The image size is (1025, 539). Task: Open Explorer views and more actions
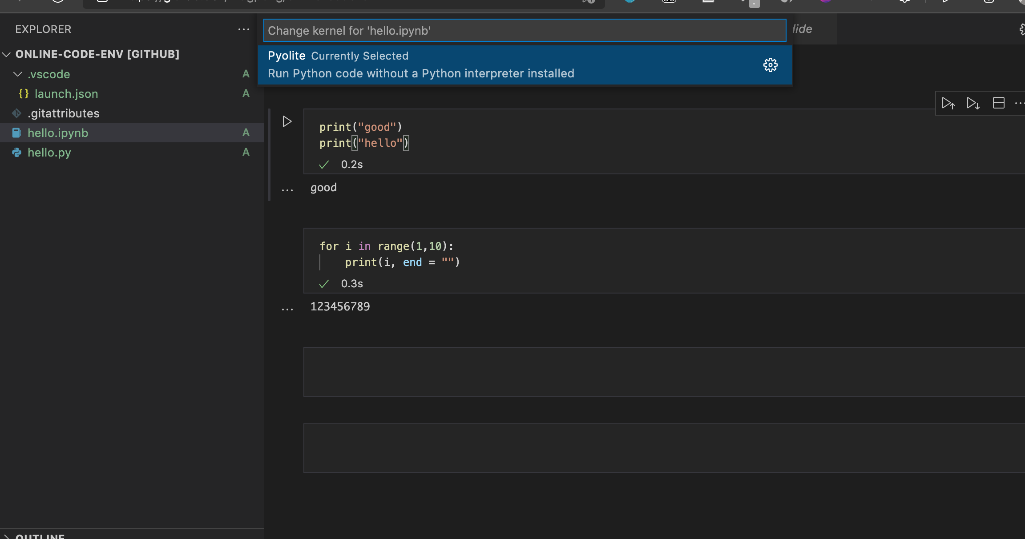click(x=243, y=29)
